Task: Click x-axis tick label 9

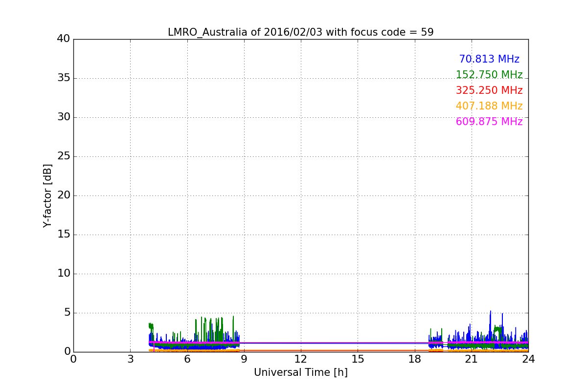Action: click(x=244, y=359)
